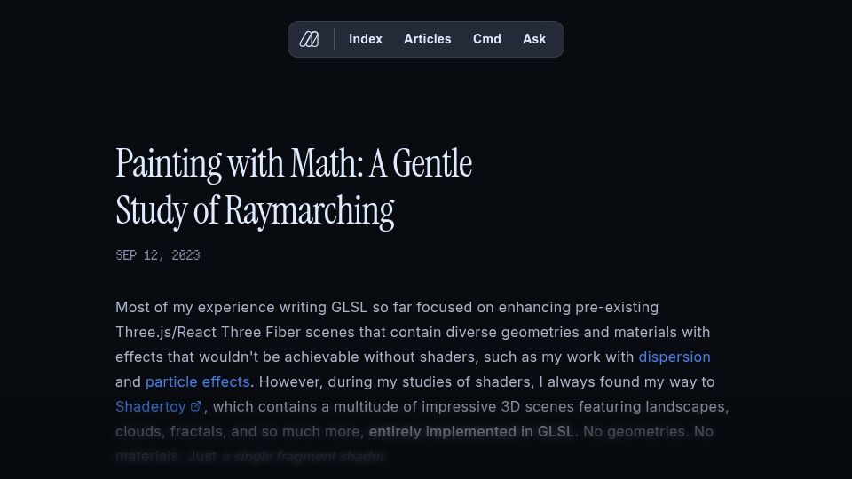Click the article title 'Painting with Math'
The height and width of the screenshot is (479, 852).
tap(294, 186)
